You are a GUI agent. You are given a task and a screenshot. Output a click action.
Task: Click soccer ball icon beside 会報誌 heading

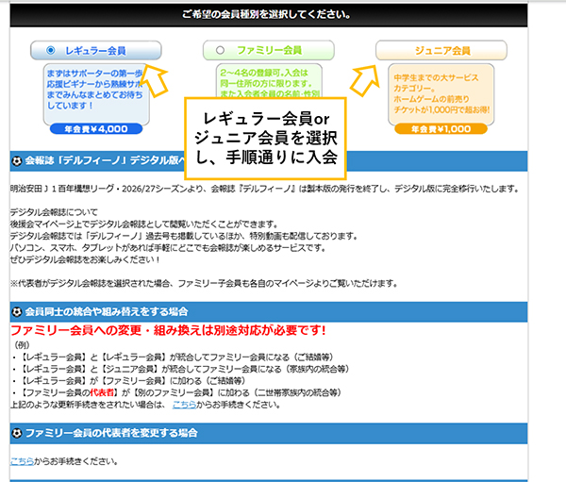point(16,160)
